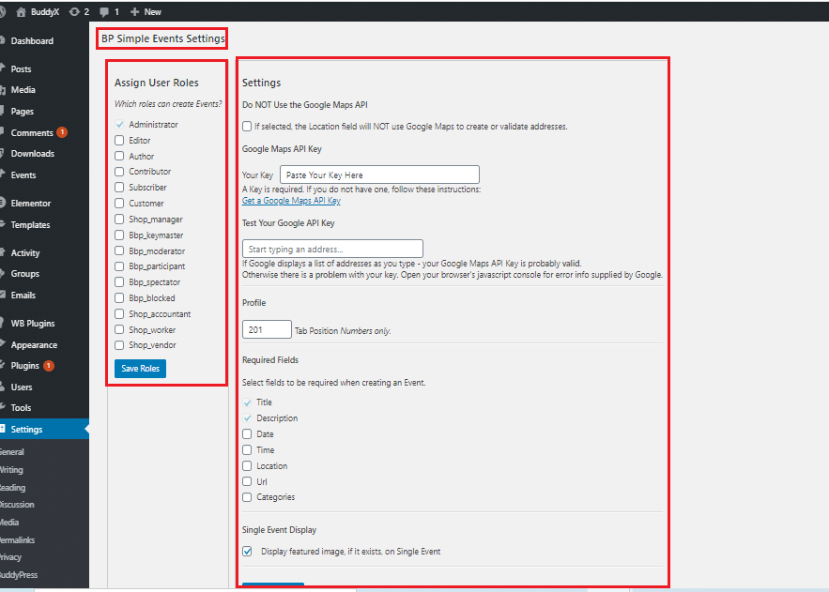The width and height of the screenshot is (829, 592).
Task: Click the Save Roles button
Action: 139,369
